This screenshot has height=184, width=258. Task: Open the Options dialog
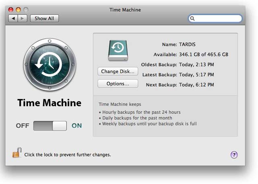(x=118, y=84)
